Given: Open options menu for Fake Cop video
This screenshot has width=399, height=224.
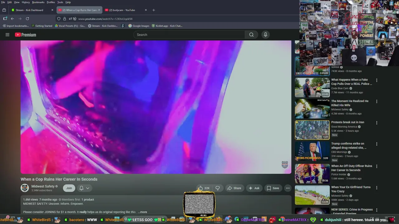Looking at the screenshot, I should [x=377, y=80].
